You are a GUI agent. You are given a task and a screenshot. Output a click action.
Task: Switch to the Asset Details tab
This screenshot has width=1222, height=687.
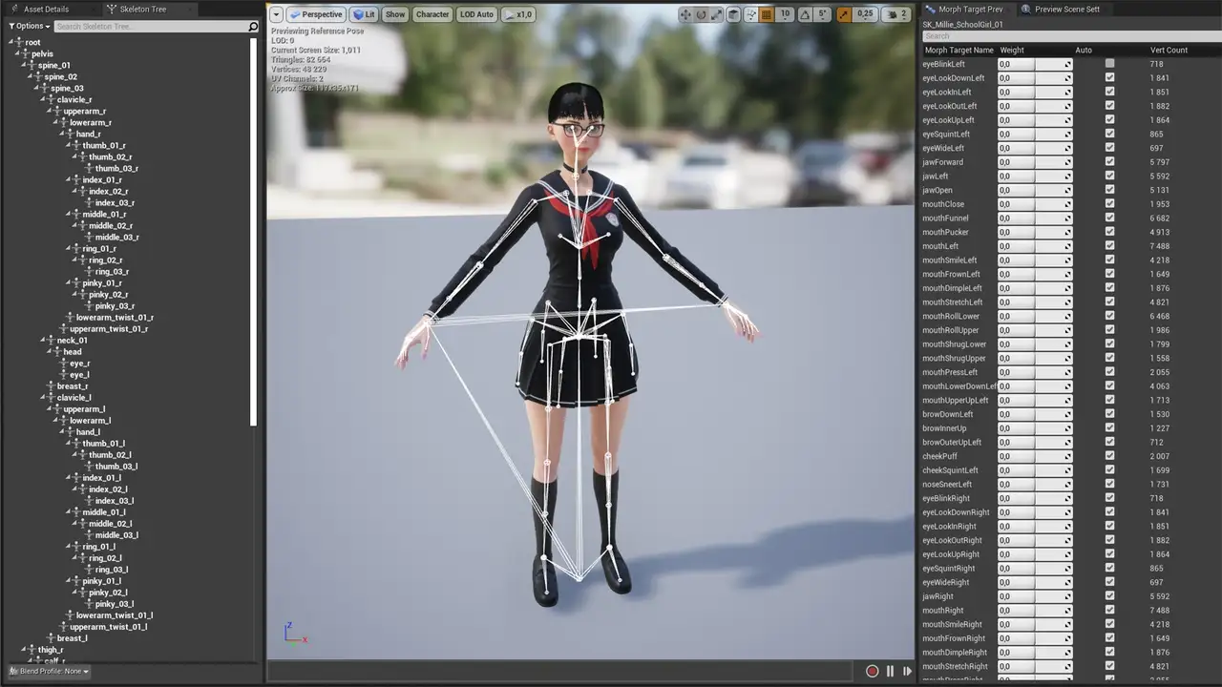click(x=46, y=9)
